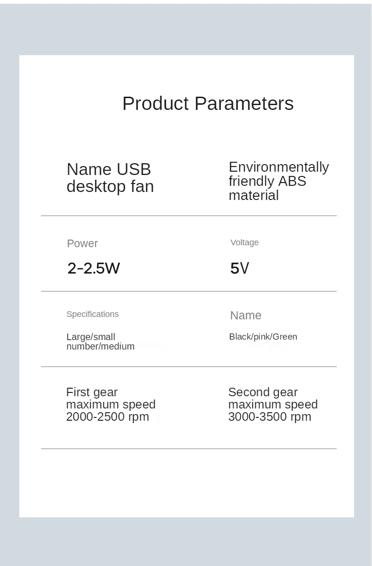Click Environmentally friendly ABS material text
Viewport: 372px width, 566px height.
pyautogui.click(x=278, y=181)
